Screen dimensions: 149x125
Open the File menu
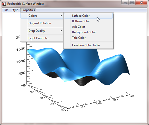[x=6, y=10]
